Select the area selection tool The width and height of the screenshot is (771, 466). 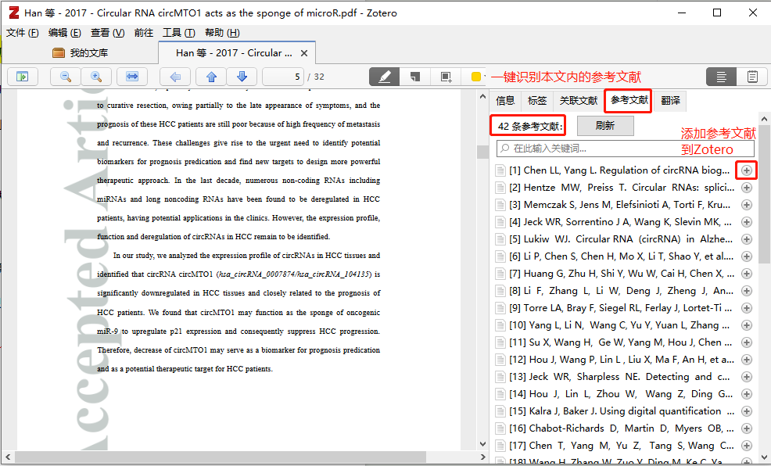[x=446, y=77]
